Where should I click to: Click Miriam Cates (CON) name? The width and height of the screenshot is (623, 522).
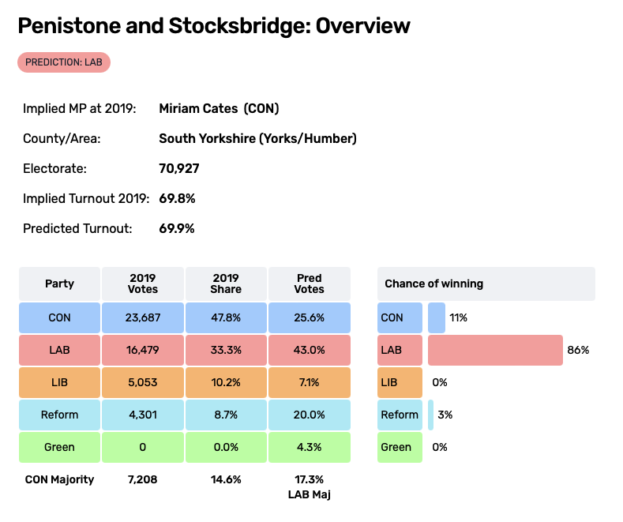219,109
